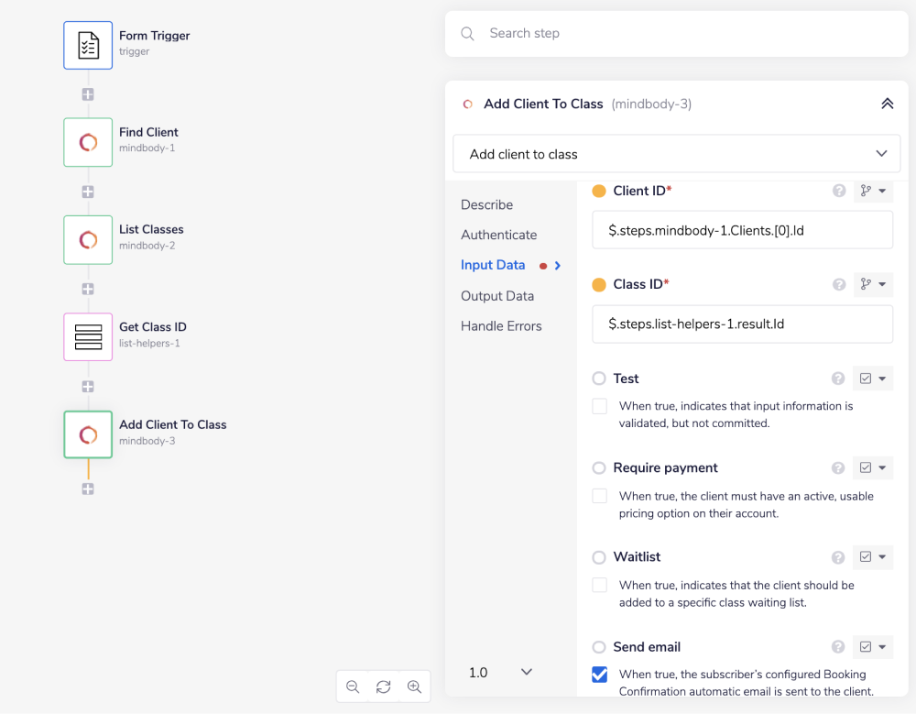Open Class ID input type dropdown
Screen dimensions: 916x714
(x=873, y=284)
